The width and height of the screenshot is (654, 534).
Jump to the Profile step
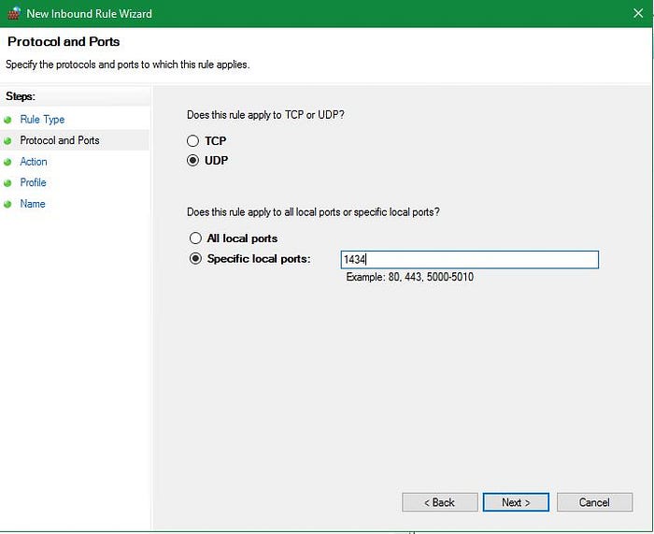33,182
